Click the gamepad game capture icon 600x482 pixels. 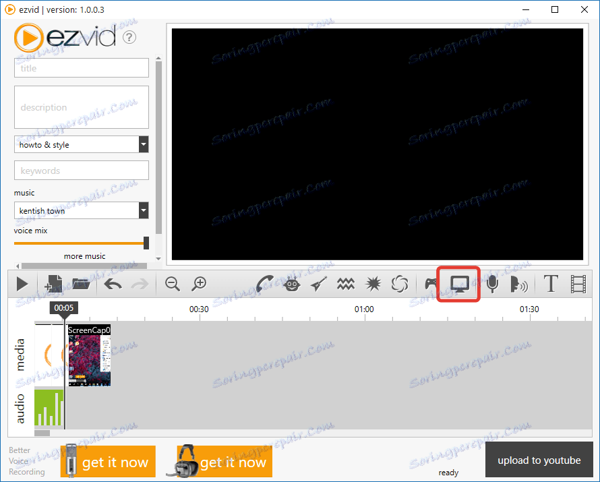click(x=431, y=284)
